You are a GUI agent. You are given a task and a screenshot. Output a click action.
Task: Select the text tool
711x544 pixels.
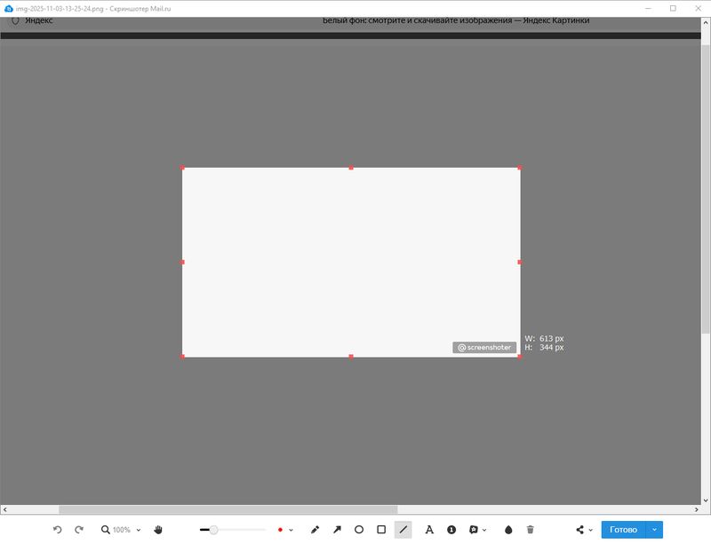point(429,530)
